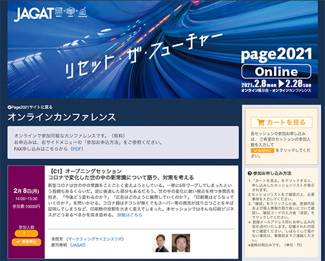
Task: Click the 参加申込 button for session C1
Action: click(27, 242)
